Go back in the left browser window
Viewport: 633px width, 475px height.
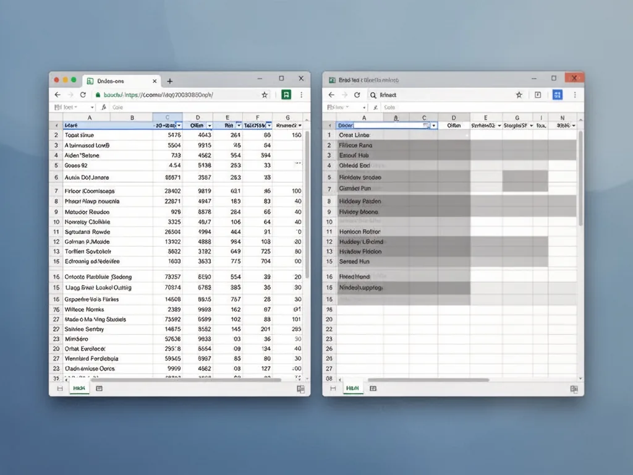coord(57,95)
